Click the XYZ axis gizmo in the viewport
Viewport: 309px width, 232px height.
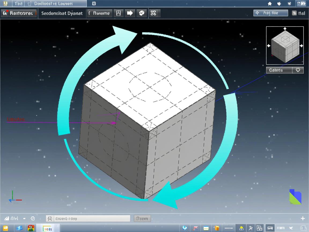click(x=14, y=197)
